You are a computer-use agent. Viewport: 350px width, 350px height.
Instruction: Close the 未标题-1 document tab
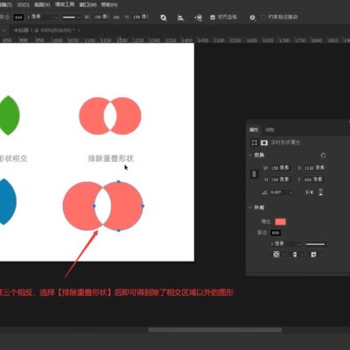79,31
